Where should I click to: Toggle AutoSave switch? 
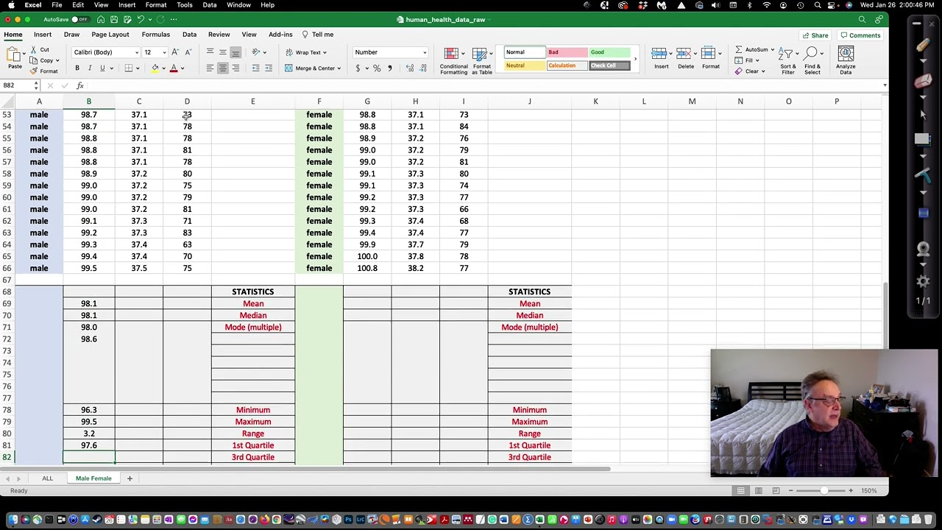(x=79, y=19)
